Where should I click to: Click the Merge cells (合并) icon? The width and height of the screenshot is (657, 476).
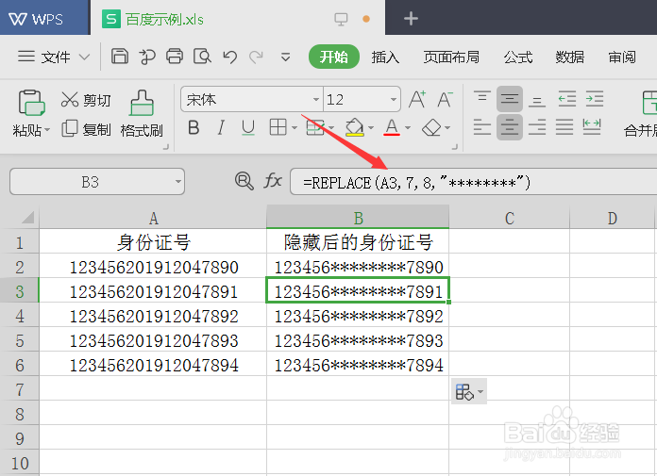(x=649, y=103)
